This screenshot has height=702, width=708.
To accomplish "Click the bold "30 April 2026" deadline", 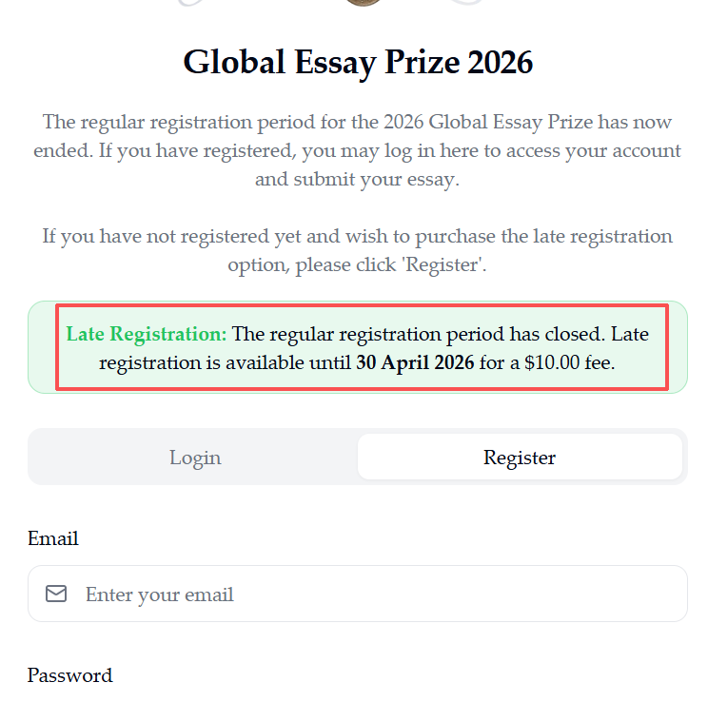I will [415, 362].
